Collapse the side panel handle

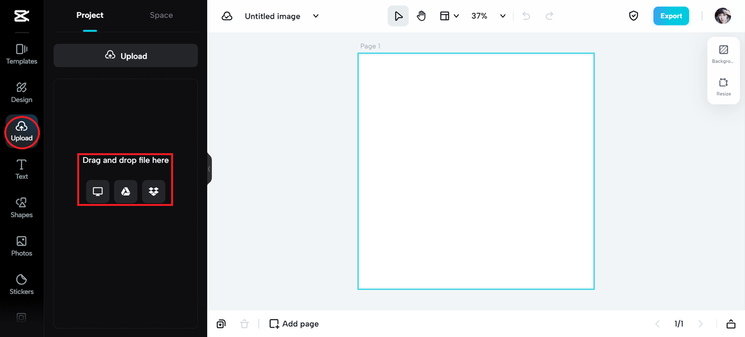click(210, 169)
